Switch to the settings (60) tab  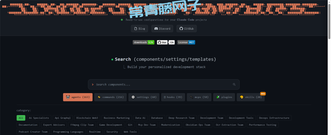(x=144, y=97)
